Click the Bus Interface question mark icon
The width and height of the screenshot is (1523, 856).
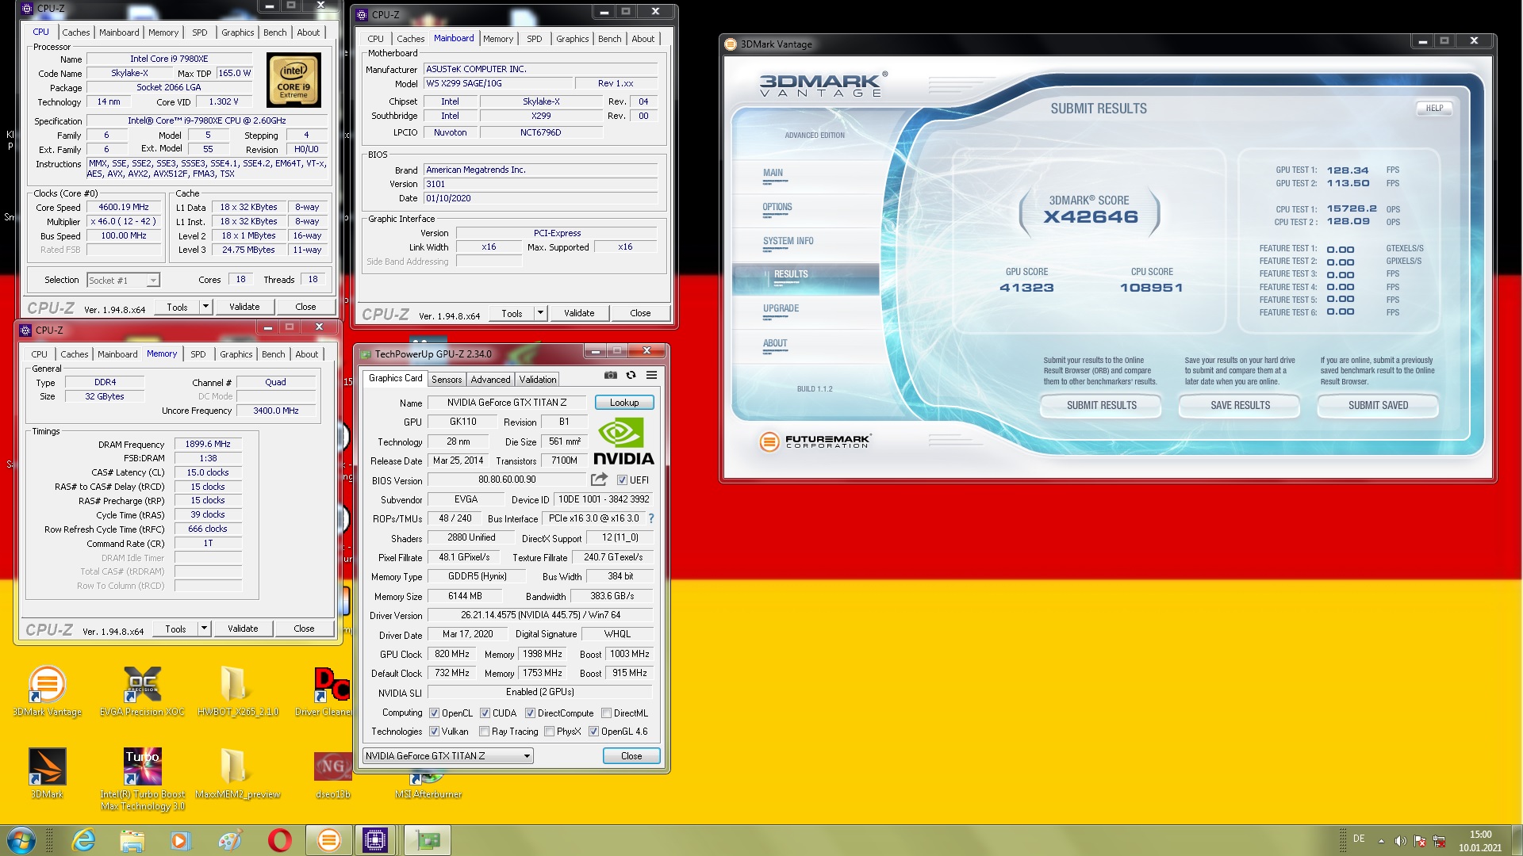[x=651, y=518]
